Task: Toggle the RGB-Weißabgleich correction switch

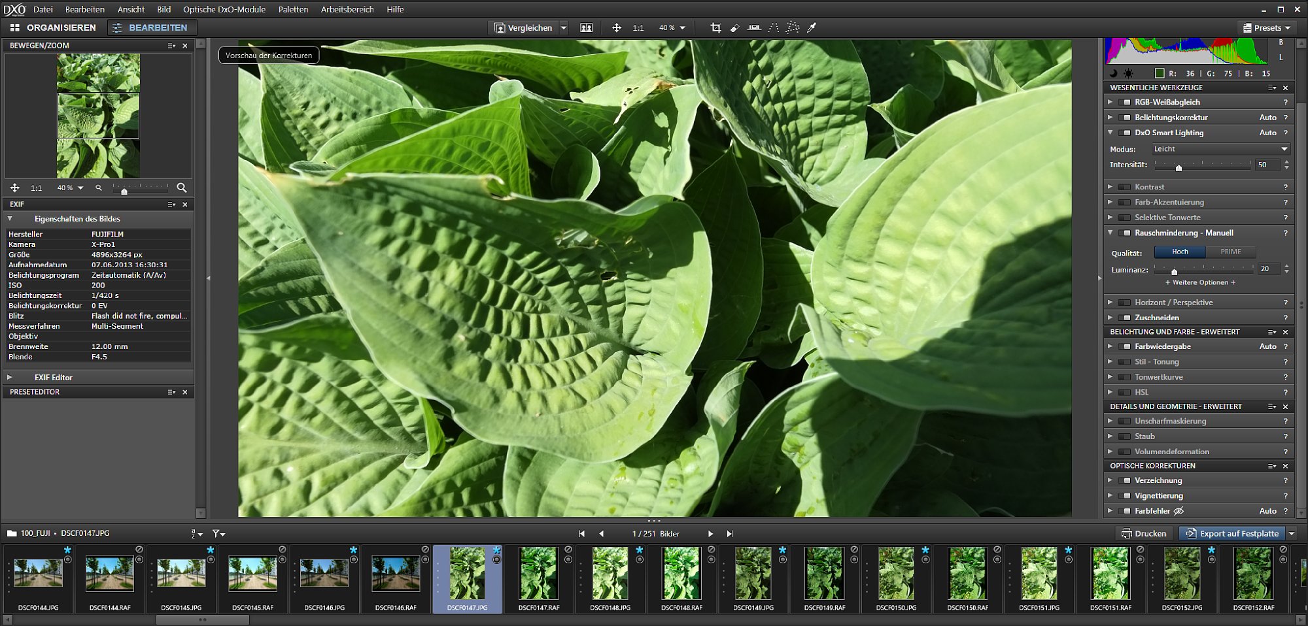Action: [1125, 103]
